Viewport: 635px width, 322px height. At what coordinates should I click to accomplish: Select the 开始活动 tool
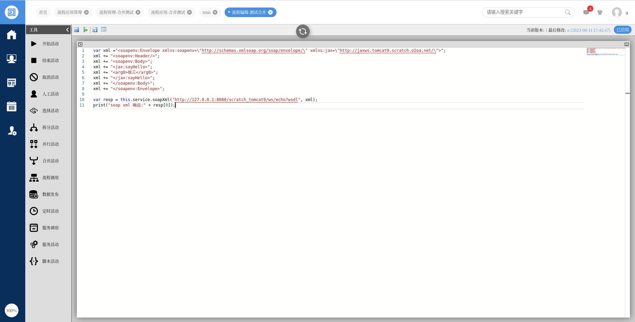(48, 44)
